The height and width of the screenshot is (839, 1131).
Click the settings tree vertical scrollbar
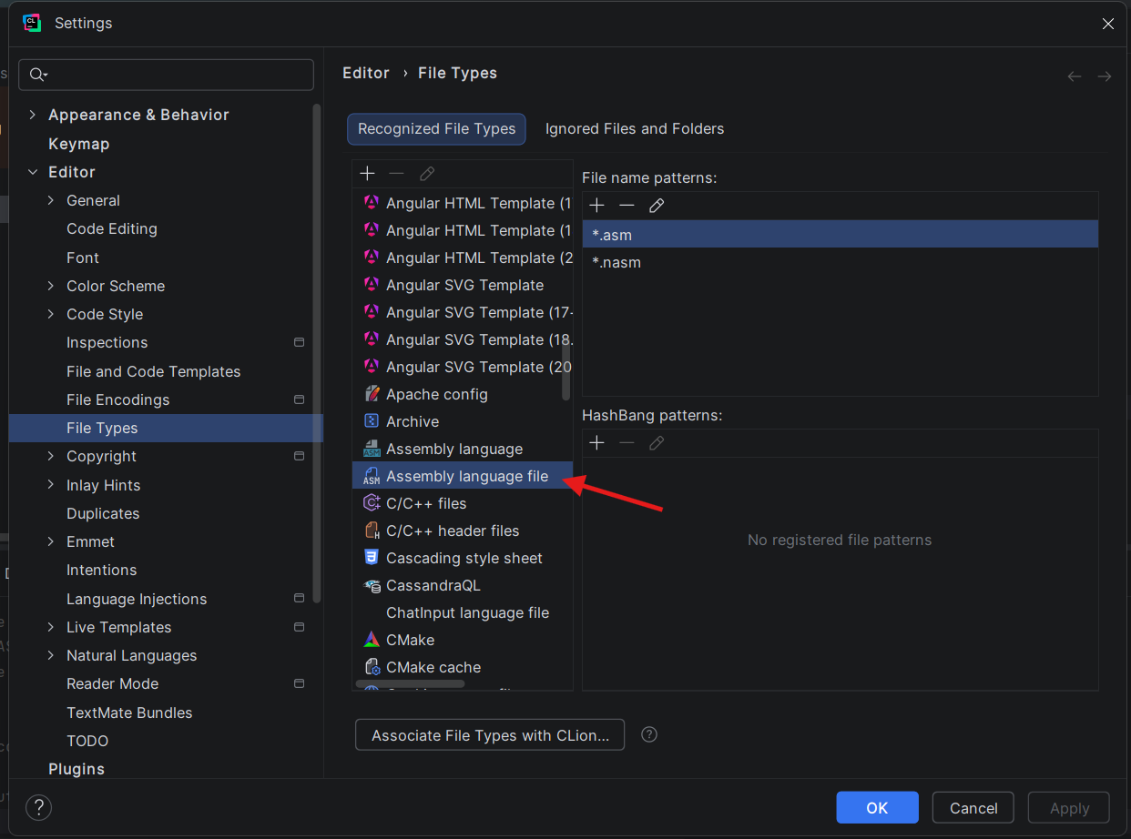[x=316, y=353]
